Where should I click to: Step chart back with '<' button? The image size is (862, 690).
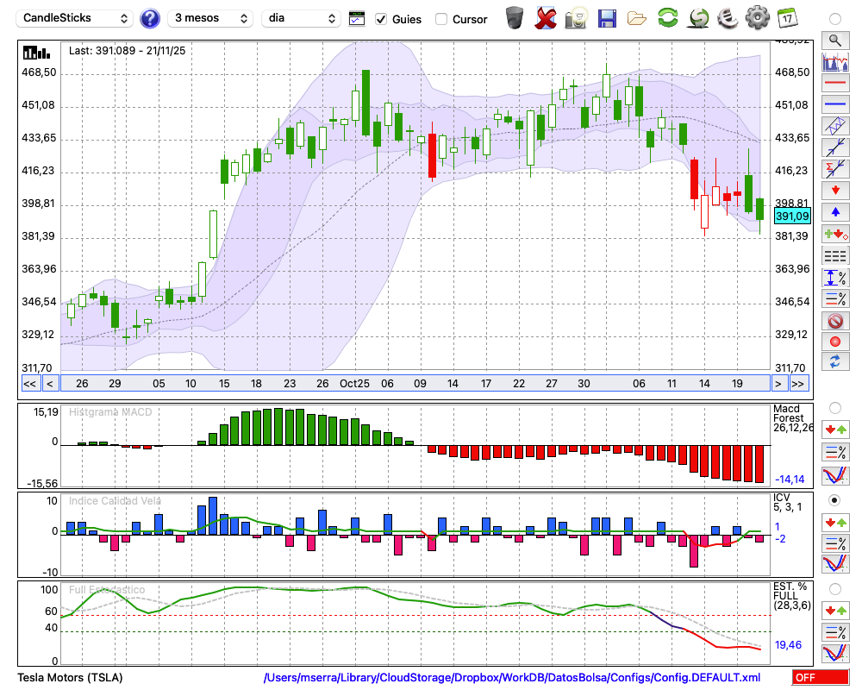coord(49,384)
